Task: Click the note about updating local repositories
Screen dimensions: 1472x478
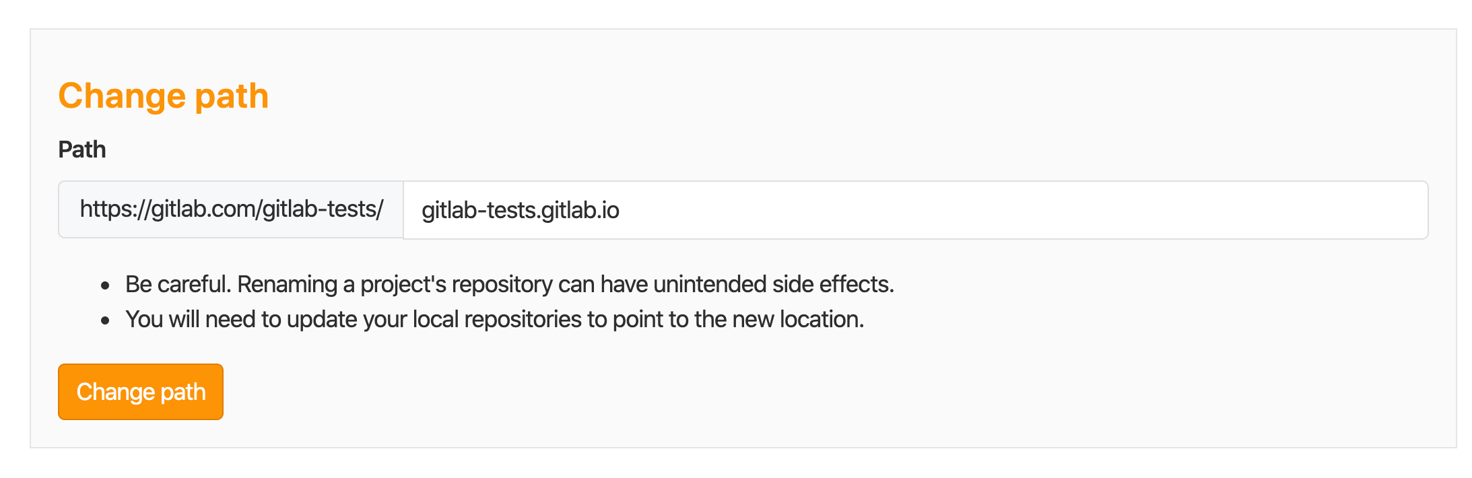Action: tap(494, 319)
